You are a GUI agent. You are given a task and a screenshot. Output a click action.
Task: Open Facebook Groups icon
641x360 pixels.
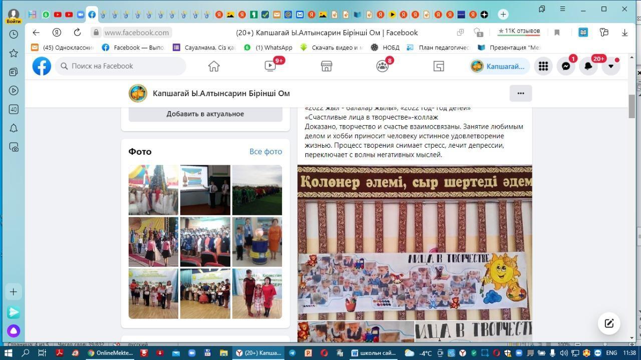383,66
